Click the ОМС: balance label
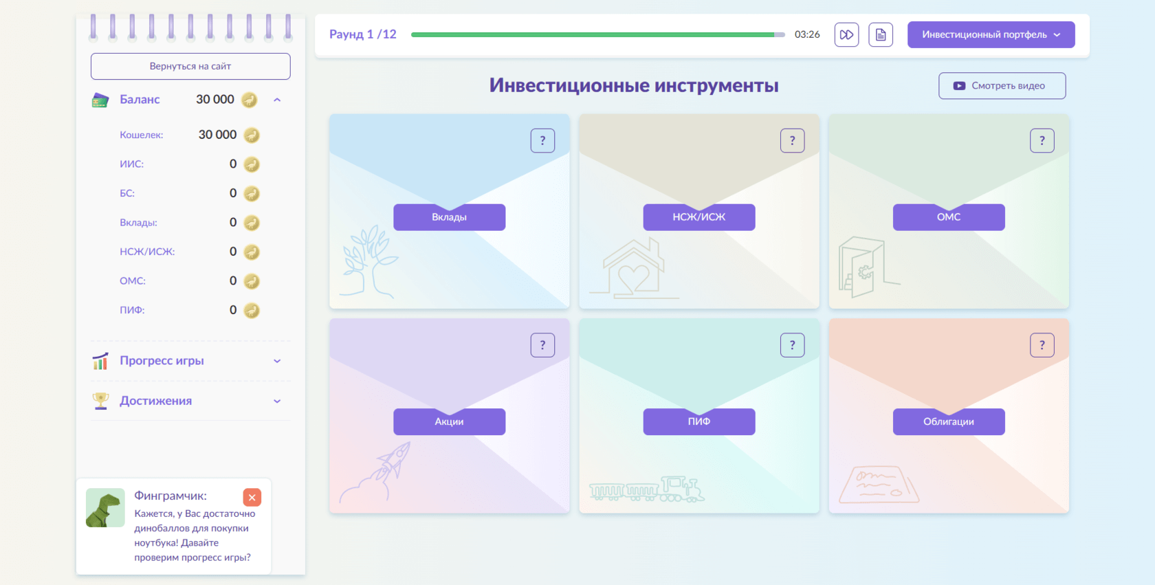Image resolution: width=1155 pixels, height=585 pixels. pos(133,281)
